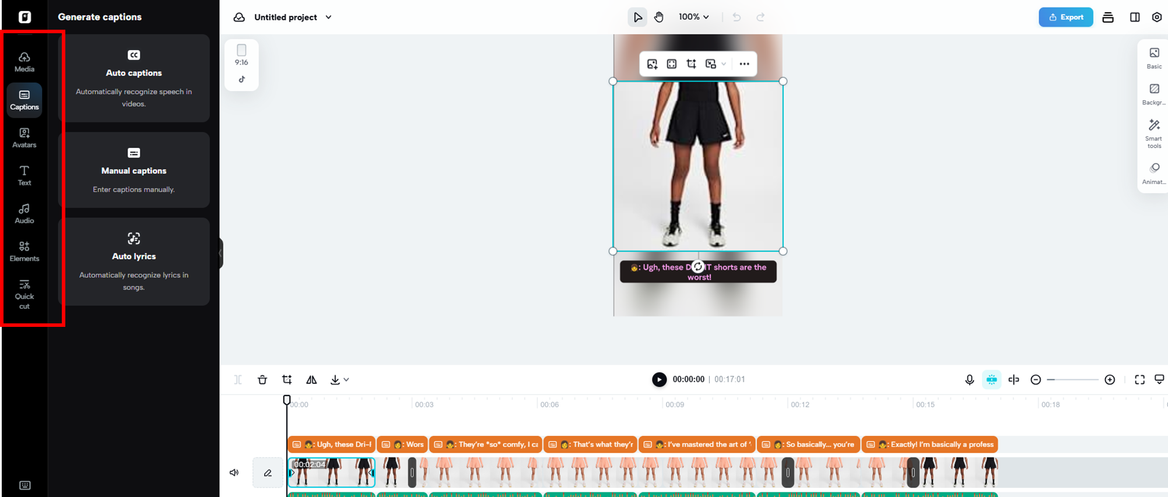
Task: Open the Background properties panel
Action: [1154, 94]
